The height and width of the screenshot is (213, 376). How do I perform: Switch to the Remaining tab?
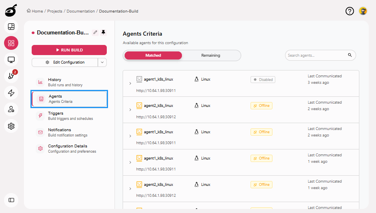pyautogui.click(x=211, y=55)
